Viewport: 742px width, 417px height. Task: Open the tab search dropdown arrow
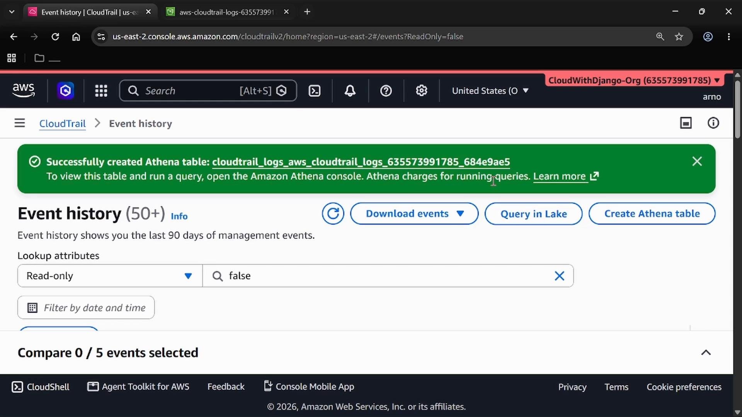tap(12, 12)
